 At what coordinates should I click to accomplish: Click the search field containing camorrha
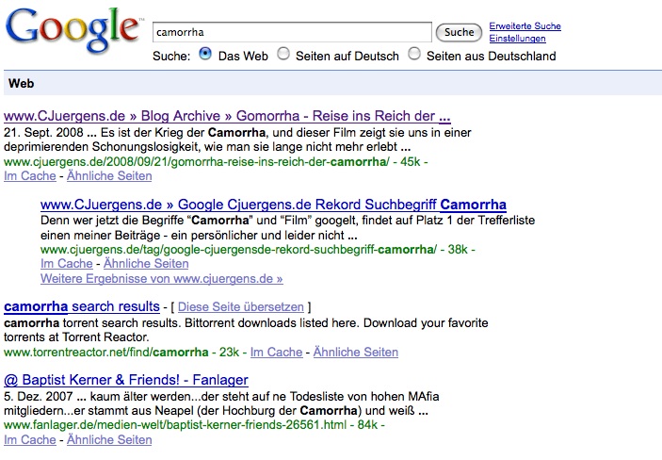coord(292,32)
